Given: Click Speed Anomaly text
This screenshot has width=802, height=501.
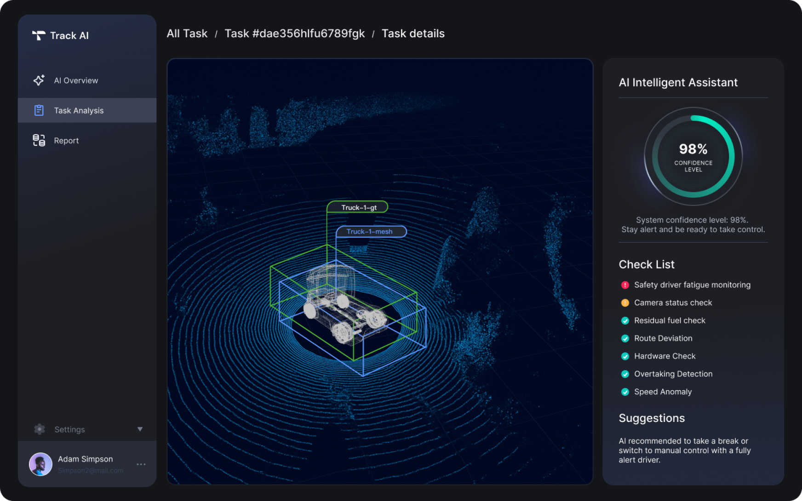Looking at the screenshot, I should point(663,392).
